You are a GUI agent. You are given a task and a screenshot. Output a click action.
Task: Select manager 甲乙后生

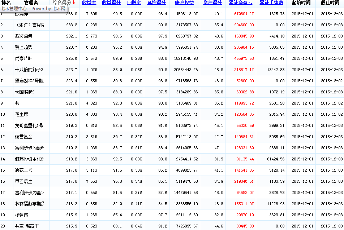tap(23, 181)
